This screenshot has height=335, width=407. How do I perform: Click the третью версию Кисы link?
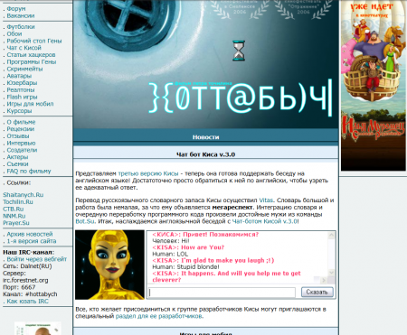coord(148,173)
